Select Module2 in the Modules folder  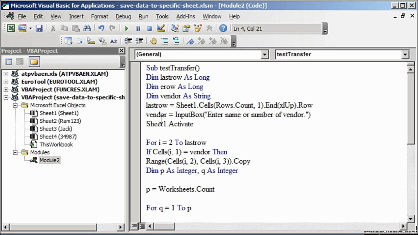[x=50, y=160]
